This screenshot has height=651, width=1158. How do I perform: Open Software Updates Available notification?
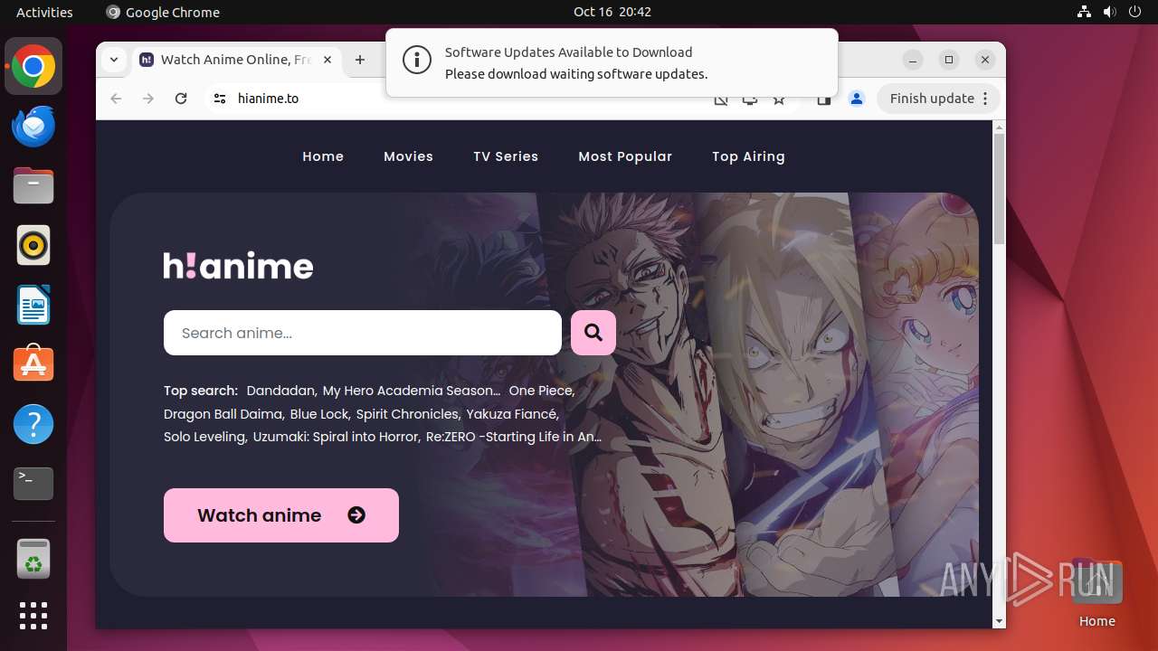click(612, 62)
